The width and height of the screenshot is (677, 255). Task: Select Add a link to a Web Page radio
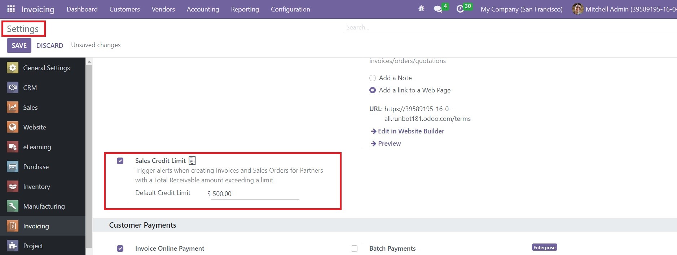pyautogui.click(x=373, y=90)
